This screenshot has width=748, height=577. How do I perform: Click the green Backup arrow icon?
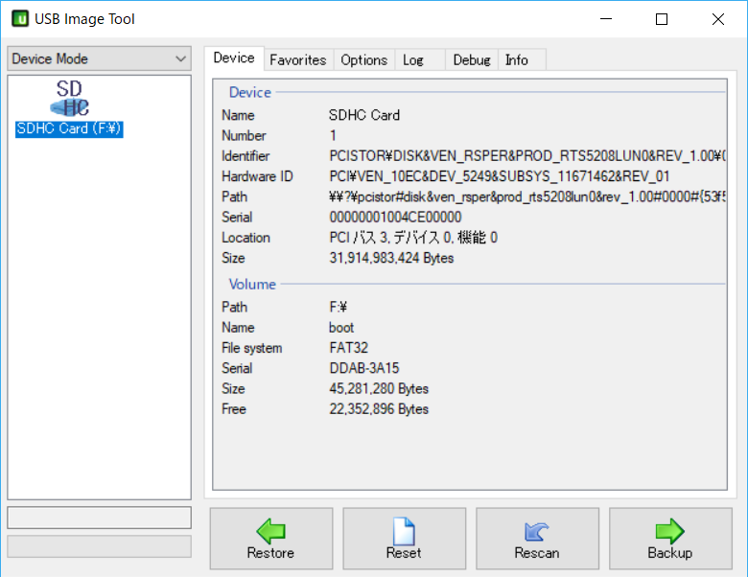point(669,531)
